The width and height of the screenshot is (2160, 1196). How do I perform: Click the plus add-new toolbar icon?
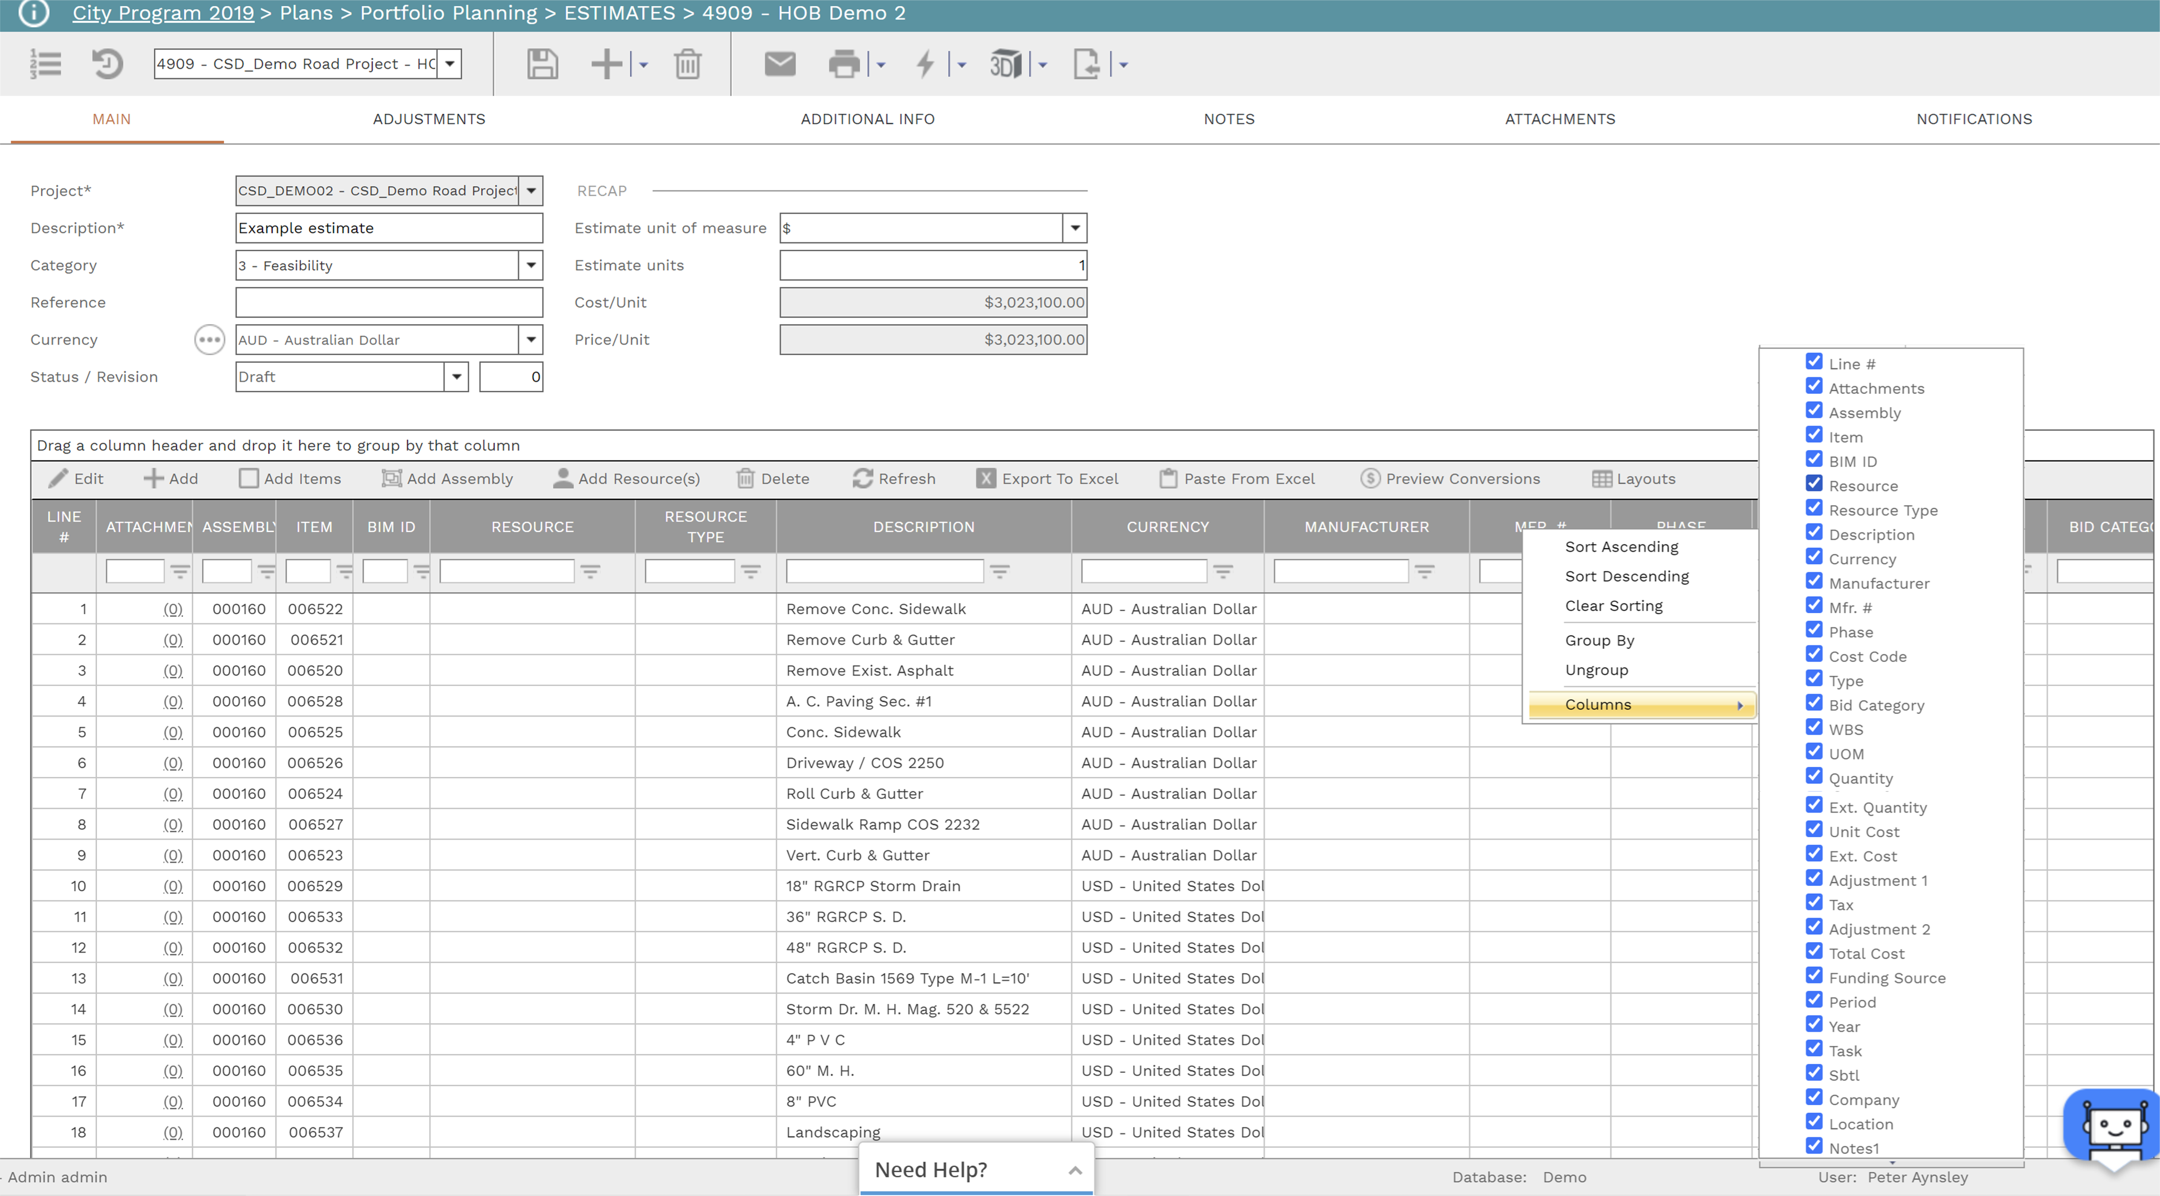pos(607,63)
